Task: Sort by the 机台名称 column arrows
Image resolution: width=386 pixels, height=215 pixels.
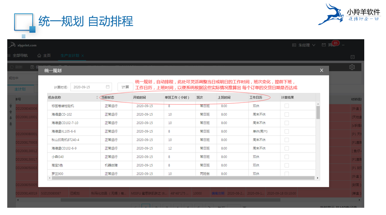Action: pyautogui.click(x=97, y=97)
